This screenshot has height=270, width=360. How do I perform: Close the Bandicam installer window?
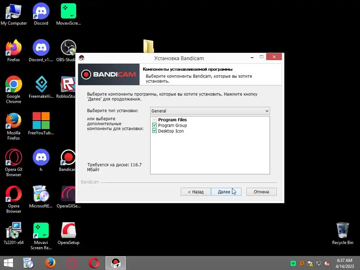(x=274, y=57)
